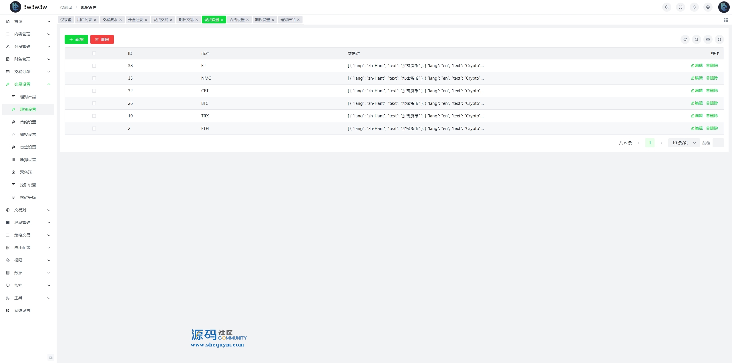Open notifications bell in top bar

694,7
